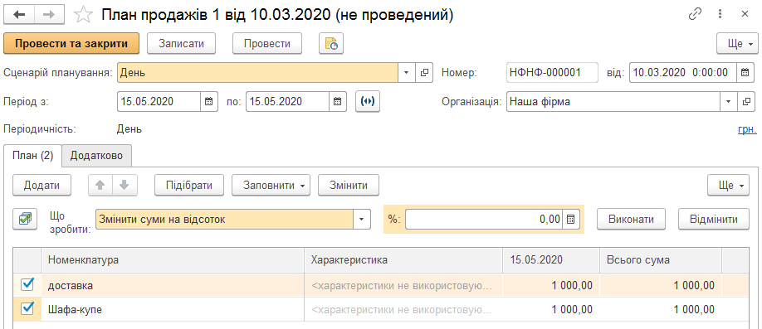Viewport: 762px width, 329px height.
Task: Switch to Додатково tab
Action: (97, 156)
